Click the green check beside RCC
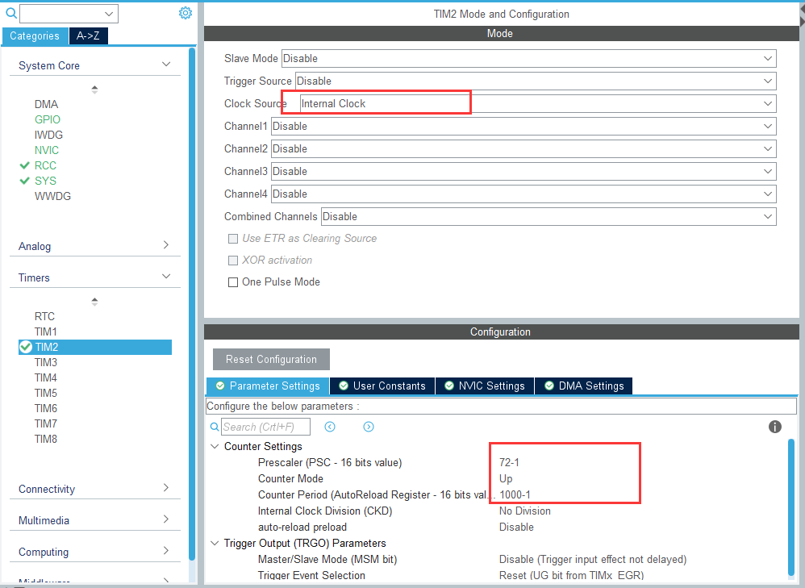The height and width of the screenshot is (588, 805). click(24, 165)
